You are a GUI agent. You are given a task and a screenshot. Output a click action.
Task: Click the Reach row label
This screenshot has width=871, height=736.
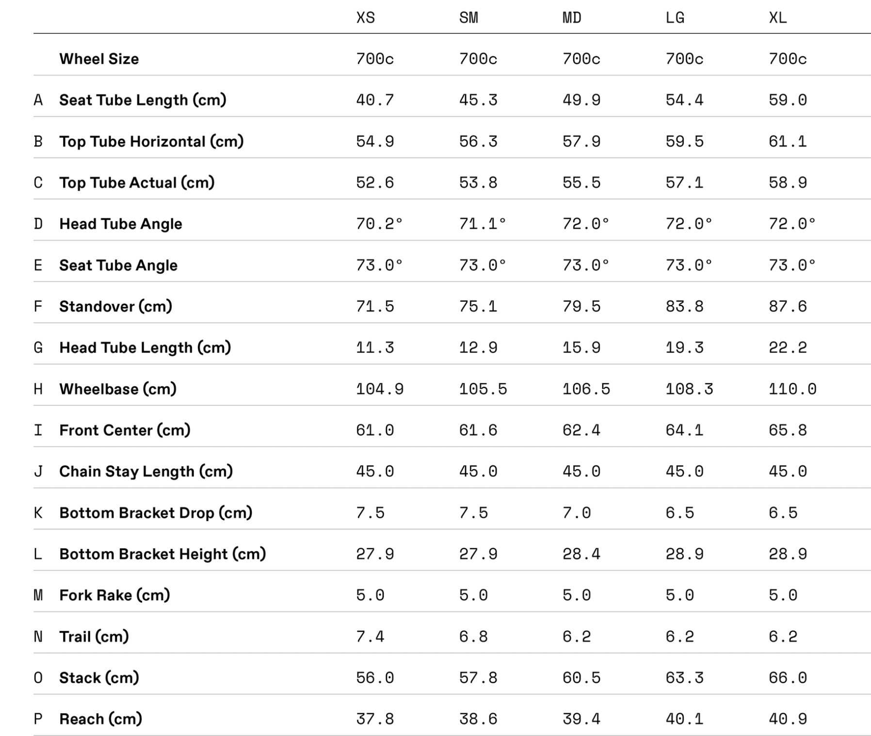[100, 719]
